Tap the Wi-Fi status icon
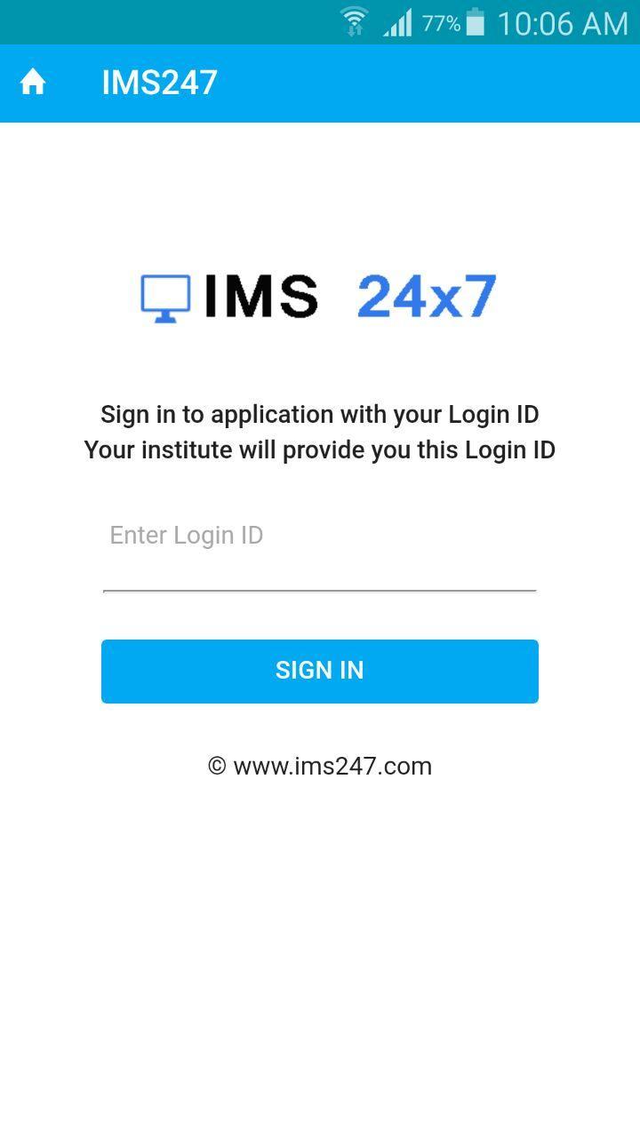 tap(354, 22)
